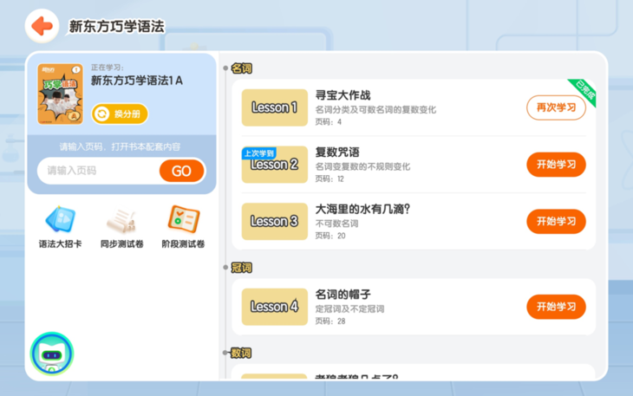Select the Lesson 2 yellow tile

click(275, 165)
